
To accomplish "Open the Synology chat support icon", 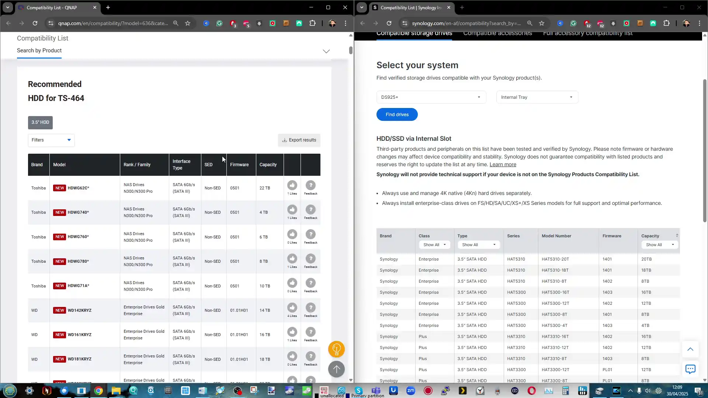I will click(x=690, y=369).
